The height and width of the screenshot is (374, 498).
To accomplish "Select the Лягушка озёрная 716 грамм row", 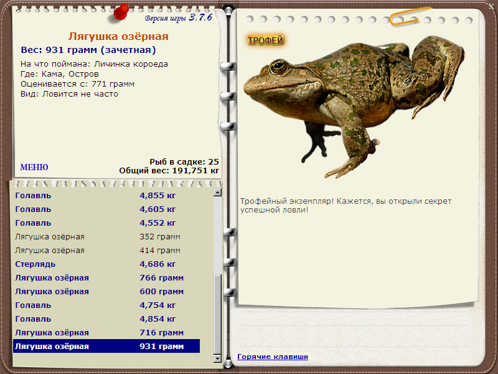I will pos(106,332).
